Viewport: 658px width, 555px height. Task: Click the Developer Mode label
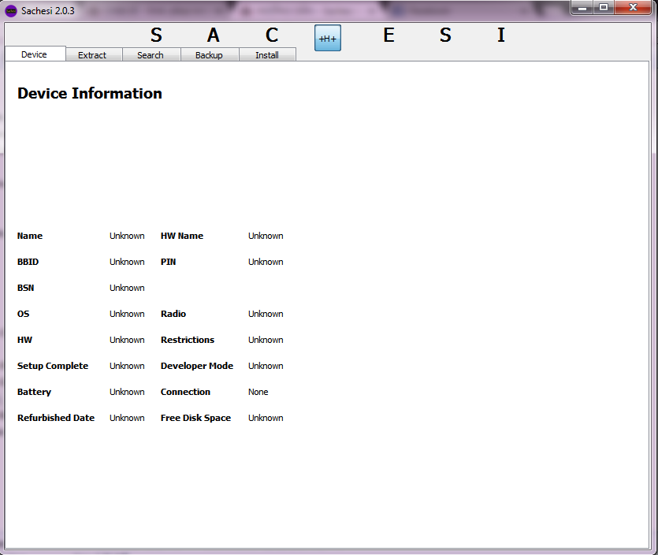(x=197, y=366)
